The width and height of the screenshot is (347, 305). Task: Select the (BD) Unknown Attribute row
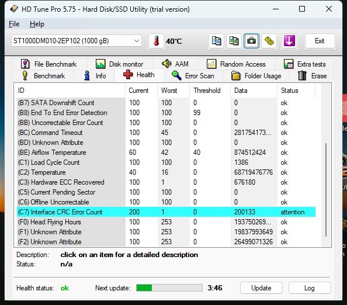[166, 143]
